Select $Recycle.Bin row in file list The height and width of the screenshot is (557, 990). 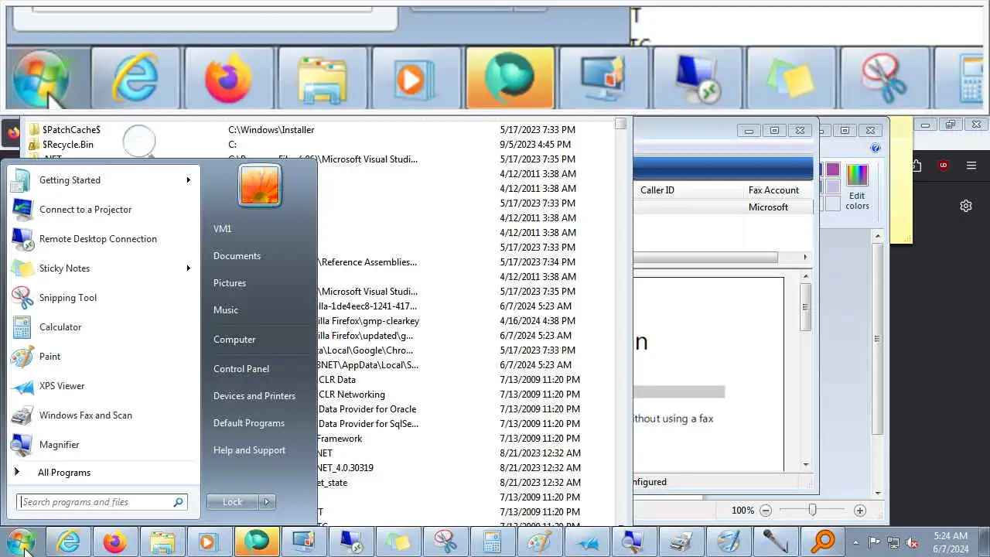pyautogui.click(x=322, y=145)
